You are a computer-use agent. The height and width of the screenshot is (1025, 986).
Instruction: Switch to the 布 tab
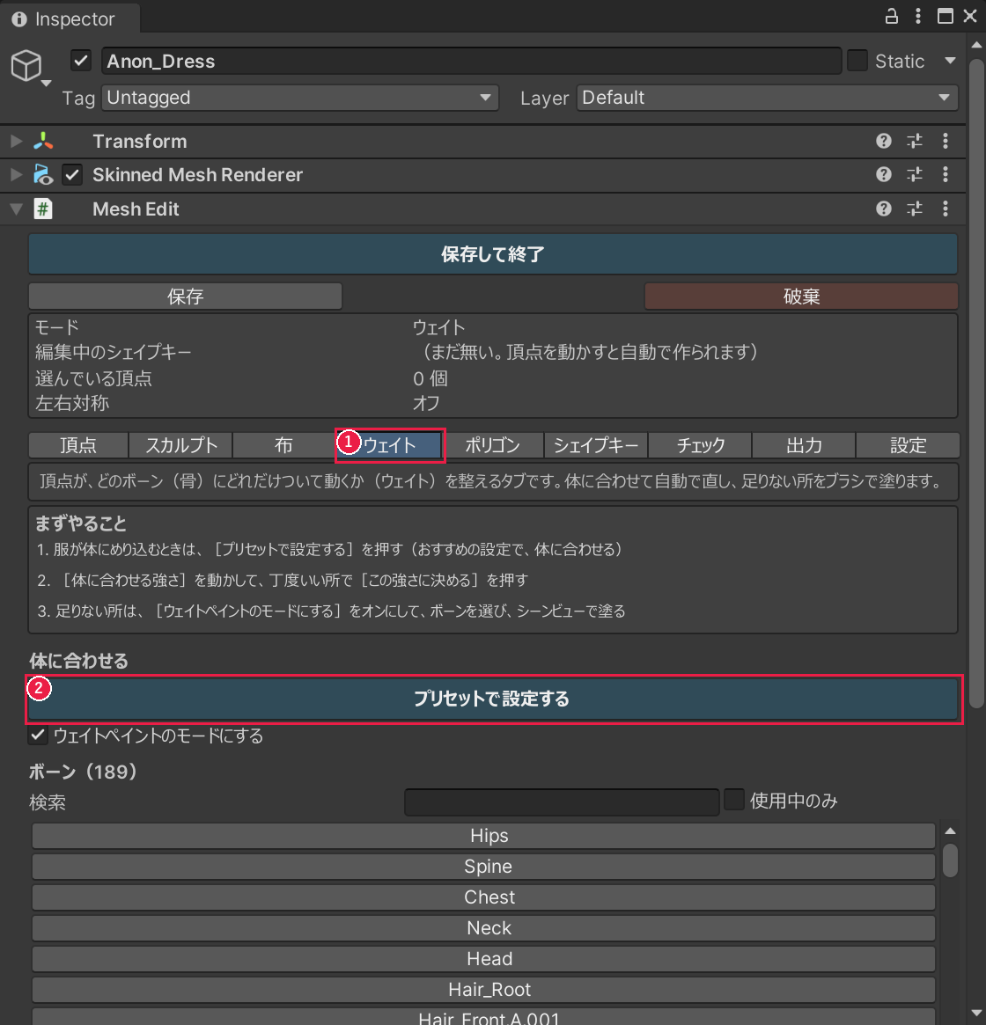tap(283, 445)
